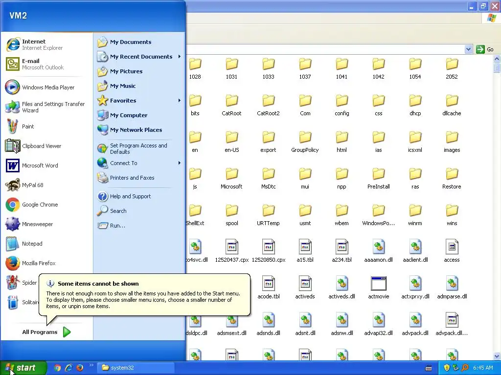Select the advapi32.dll file
Image resolution: width=501 pixels, height=375 pixels.
pos(378,325)
